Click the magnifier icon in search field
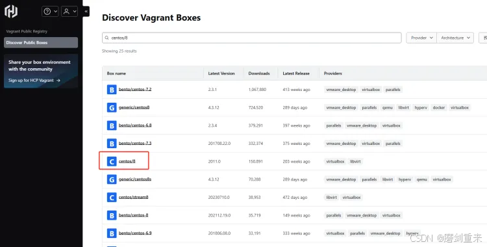 click(107, 38)
